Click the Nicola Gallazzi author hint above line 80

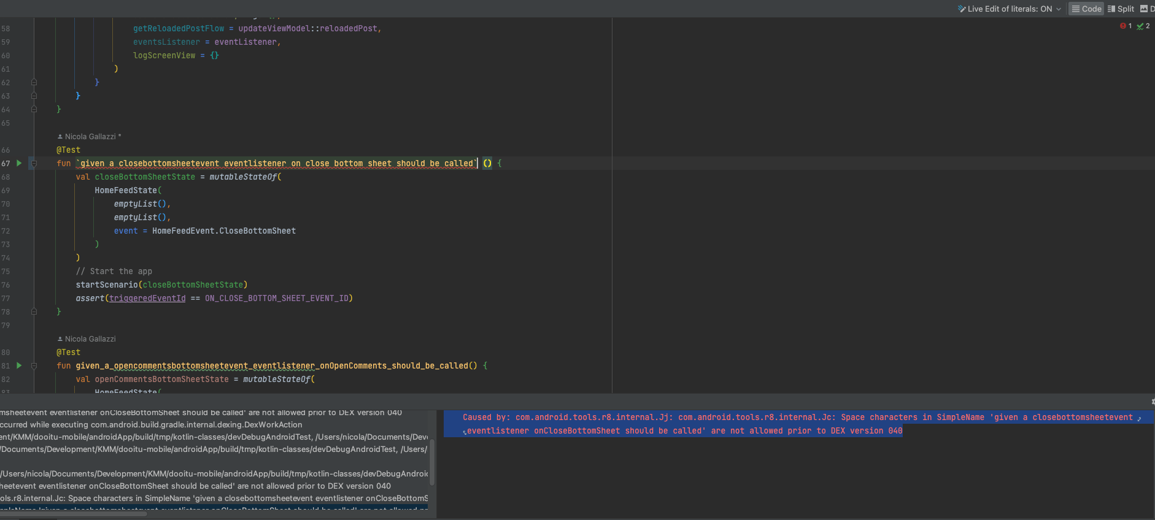click(x=87, y=338)
